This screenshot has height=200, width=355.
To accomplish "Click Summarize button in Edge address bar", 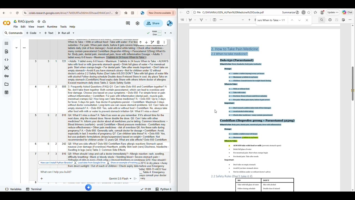I will (290, 12).
